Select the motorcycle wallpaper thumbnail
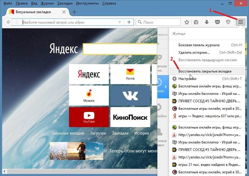249x176 pixels. (x=76, y=151)
